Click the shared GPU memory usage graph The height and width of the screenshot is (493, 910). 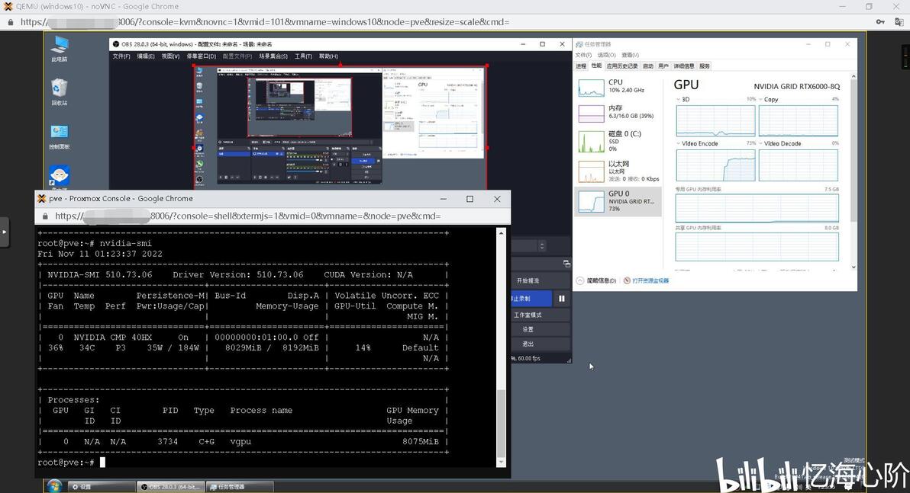click(x=757, y=247)
